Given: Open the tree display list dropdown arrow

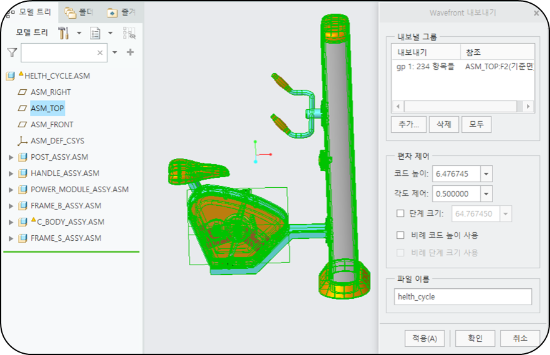Looking at the screenshot, I should pyautogui.click(x=110, y=33).
